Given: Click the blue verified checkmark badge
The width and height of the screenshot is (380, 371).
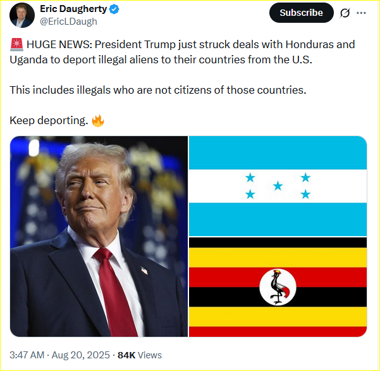Looking at the screenshot, I should [114, 9].
